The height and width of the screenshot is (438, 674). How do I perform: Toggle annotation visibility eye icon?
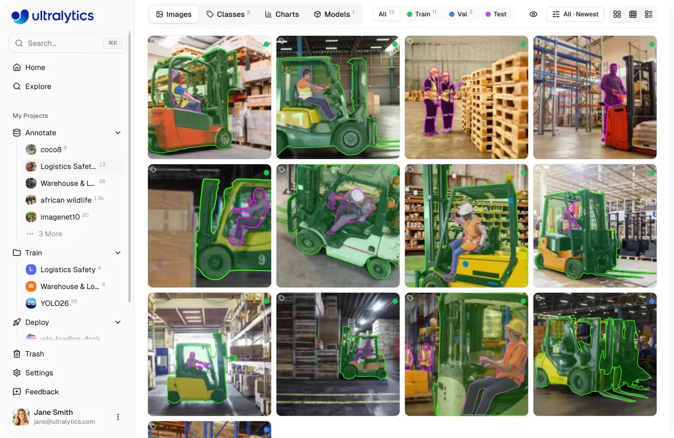coord(533,14)
